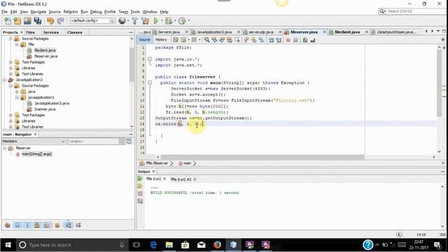Open the Tools menu
Screen dimensions: 448x252
point(135,12)
